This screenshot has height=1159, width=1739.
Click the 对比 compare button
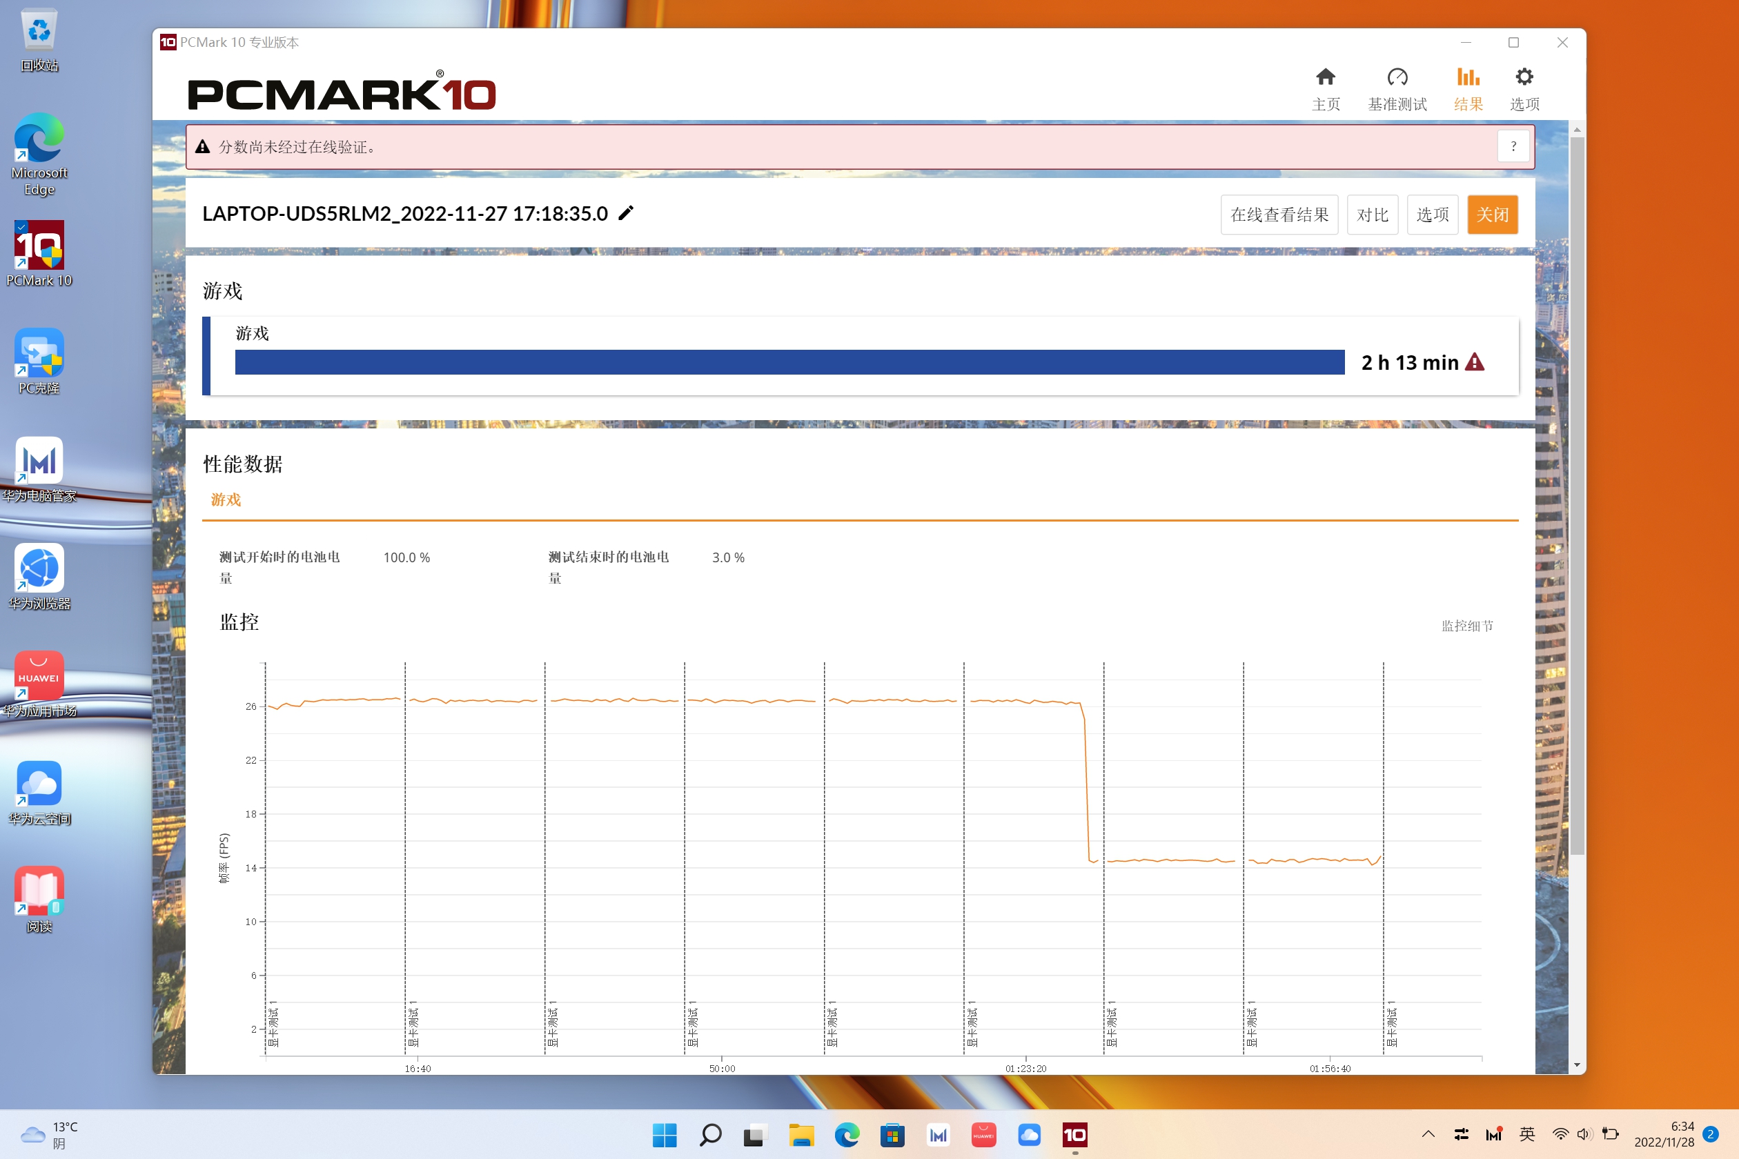1373,215
